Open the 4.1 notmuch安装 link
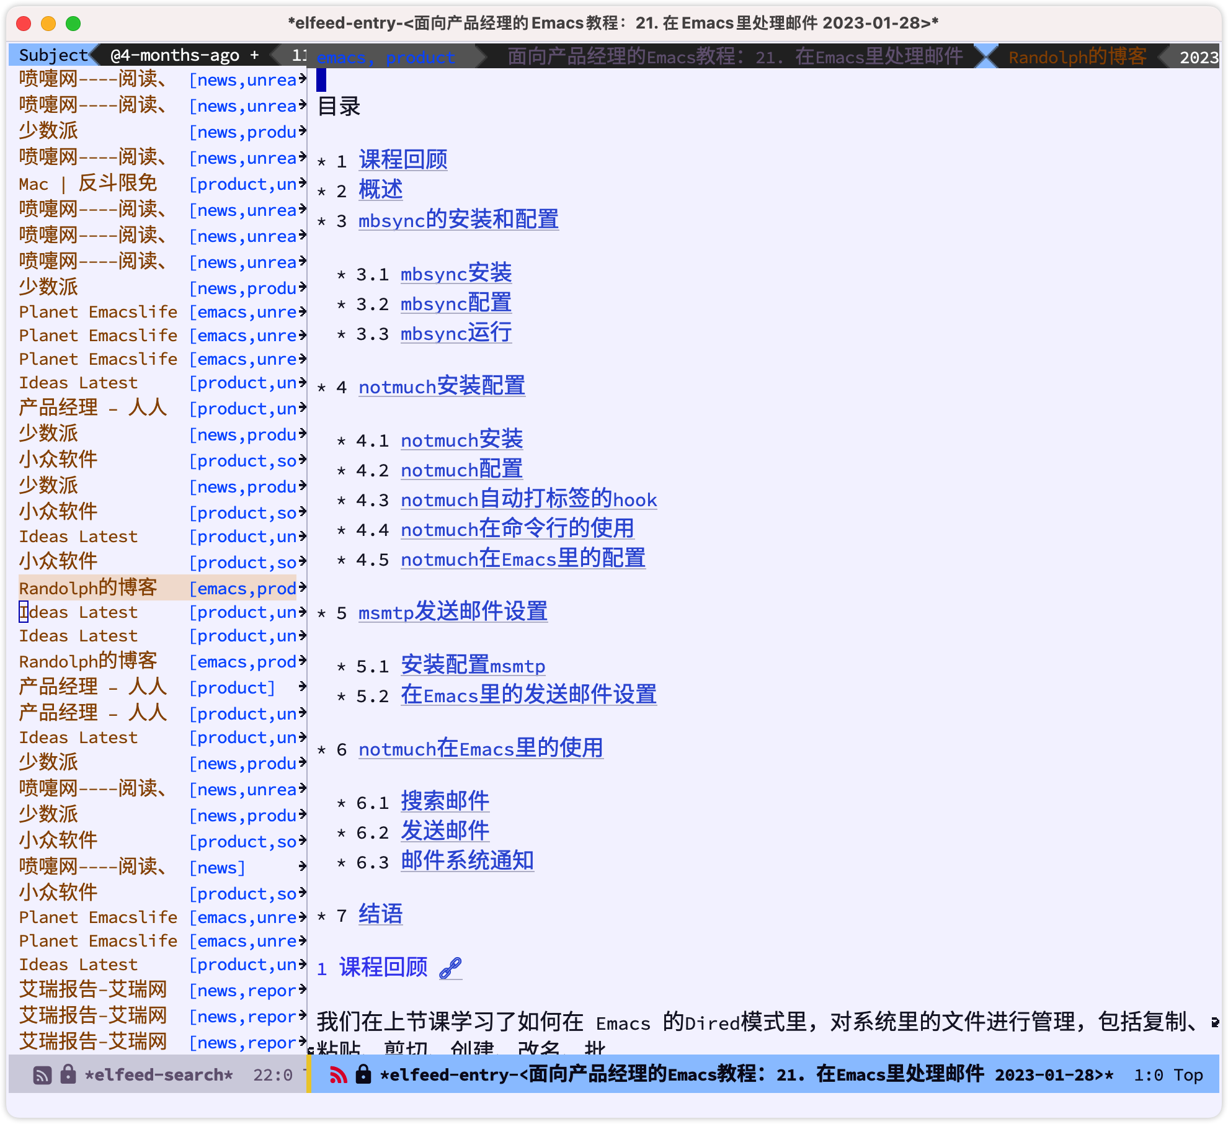The width and height of the screenshot is (1228, 1124). click(461, 439)
